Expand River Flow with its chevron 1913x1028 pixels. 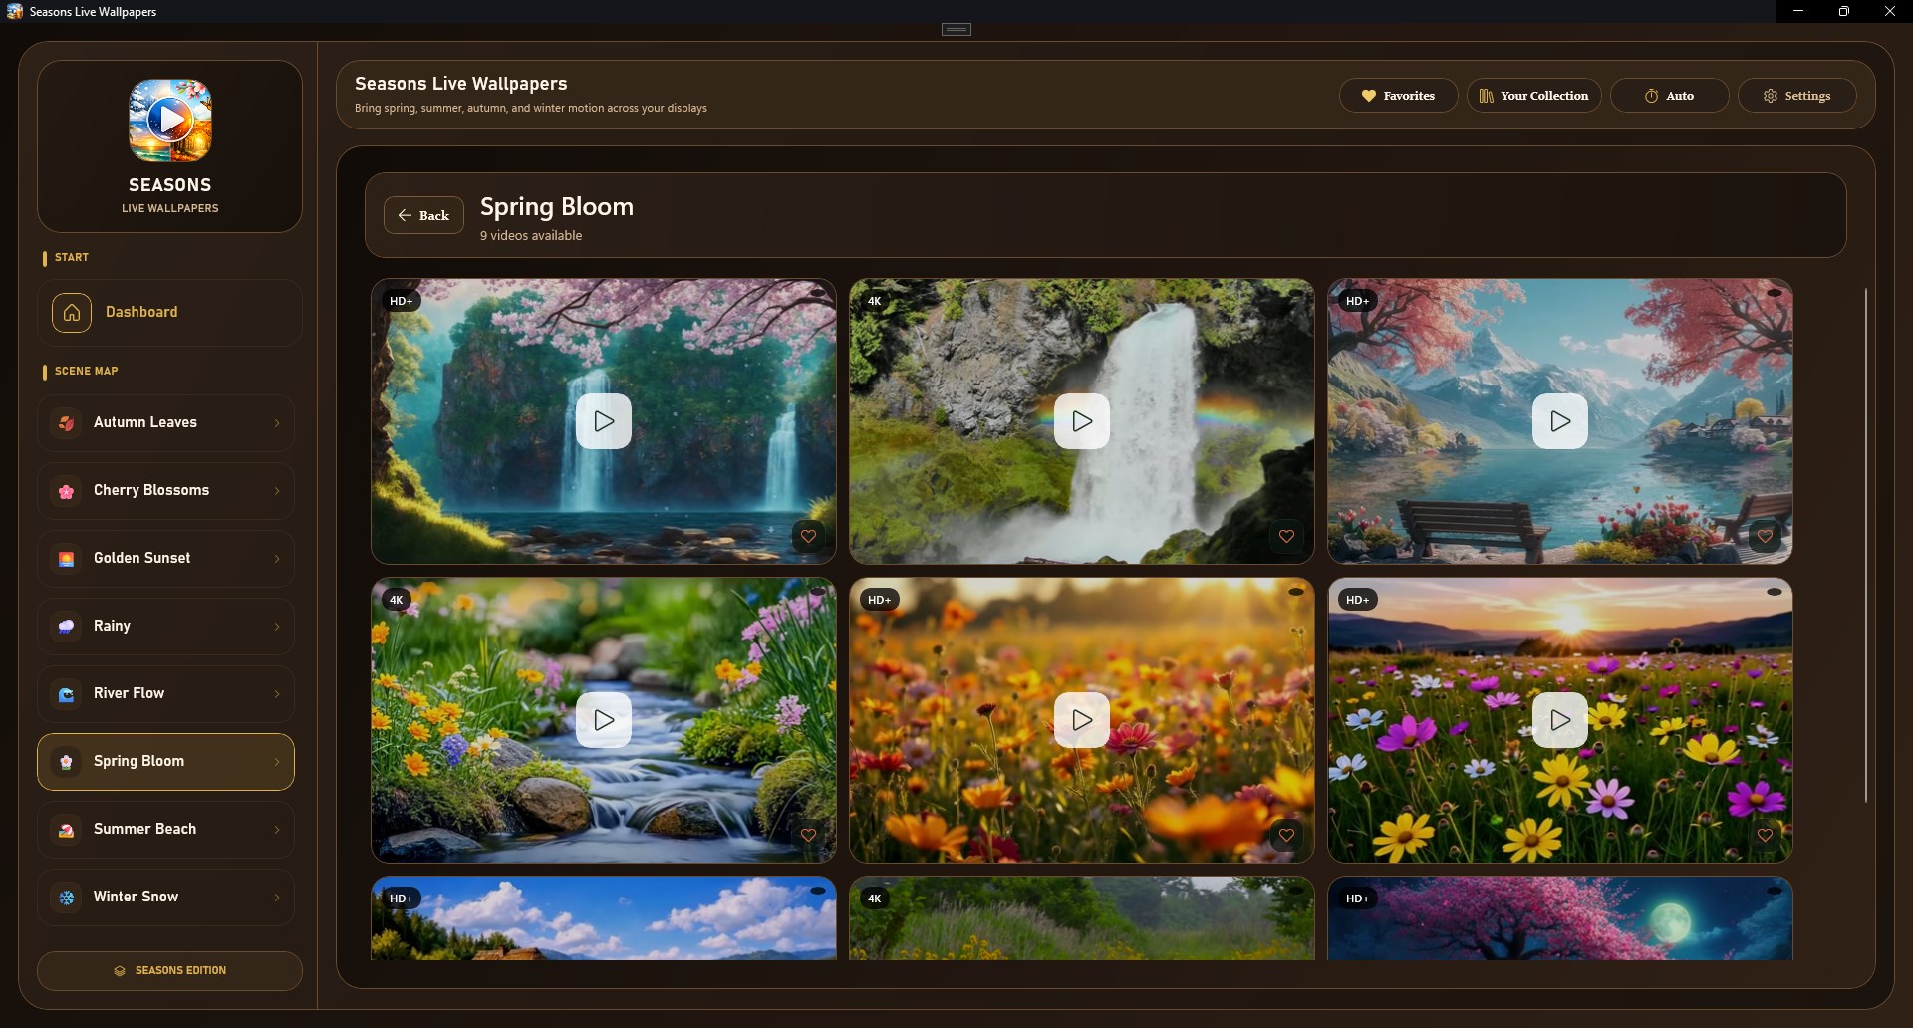[x=277, y=694]
